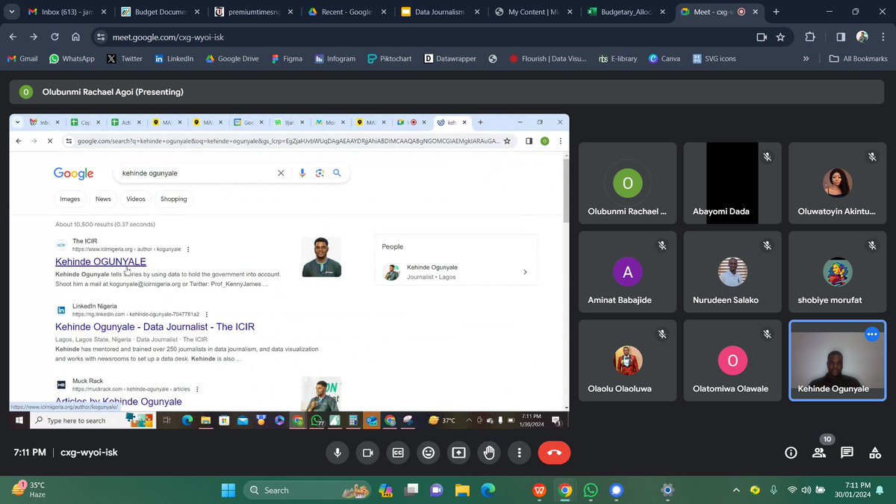Viewport: 896px width, 504px height.
Task: Open WhatsApp from Windows taskbar
Action: pos(591,490)
